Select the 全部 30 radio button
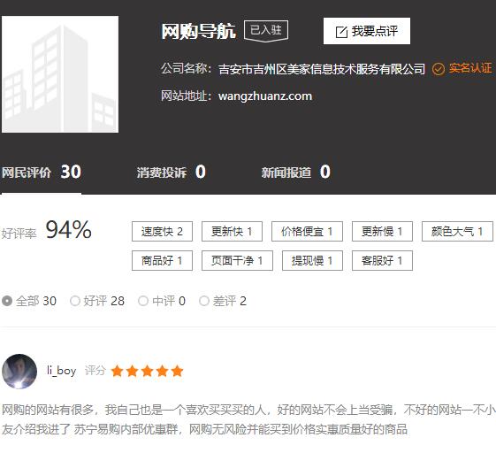 [x=7, y=301]
